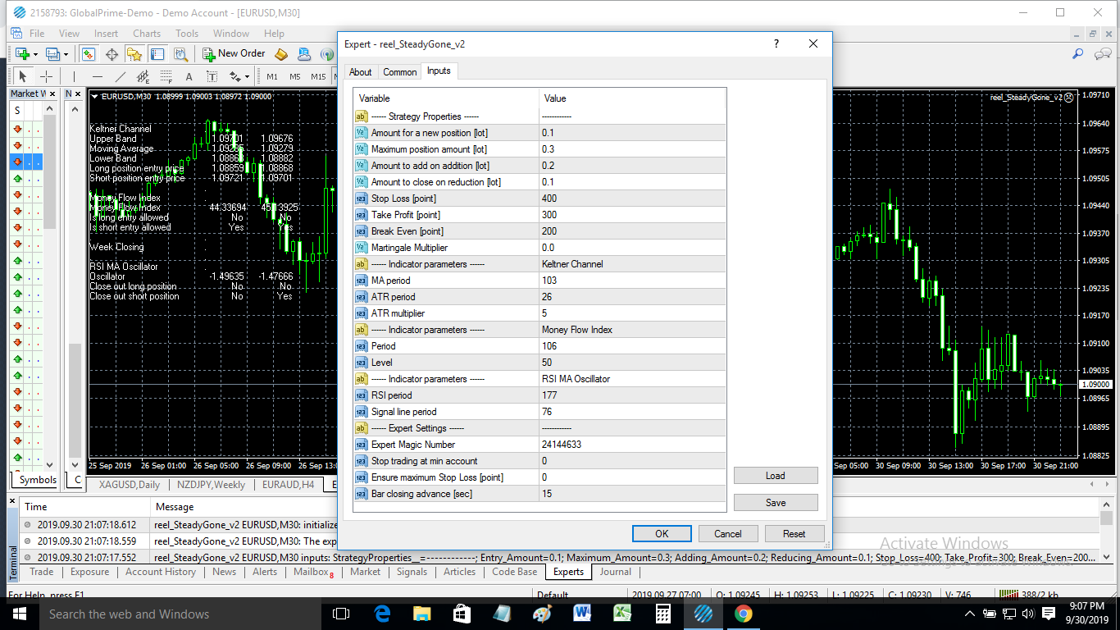1120x630 pixels.
Task: Select the crosshair tool
Action: click(x=47, y=76)
